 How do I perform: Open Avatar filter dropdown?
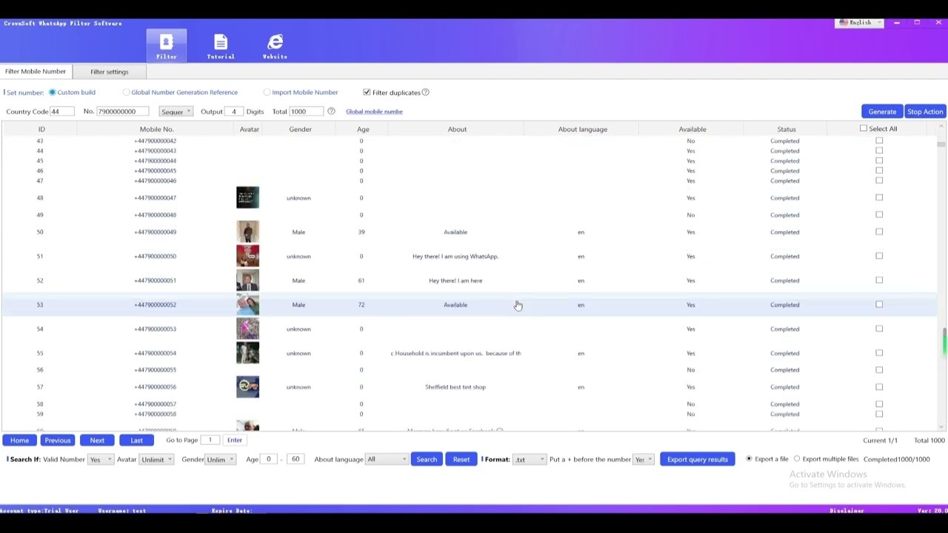pyautogui.click(x=156, y=460)
